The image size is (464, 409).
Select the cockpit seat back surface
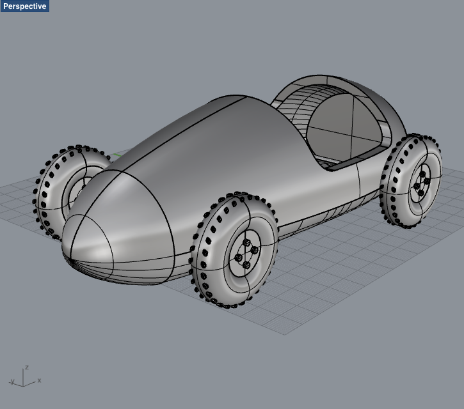point(343,128)
